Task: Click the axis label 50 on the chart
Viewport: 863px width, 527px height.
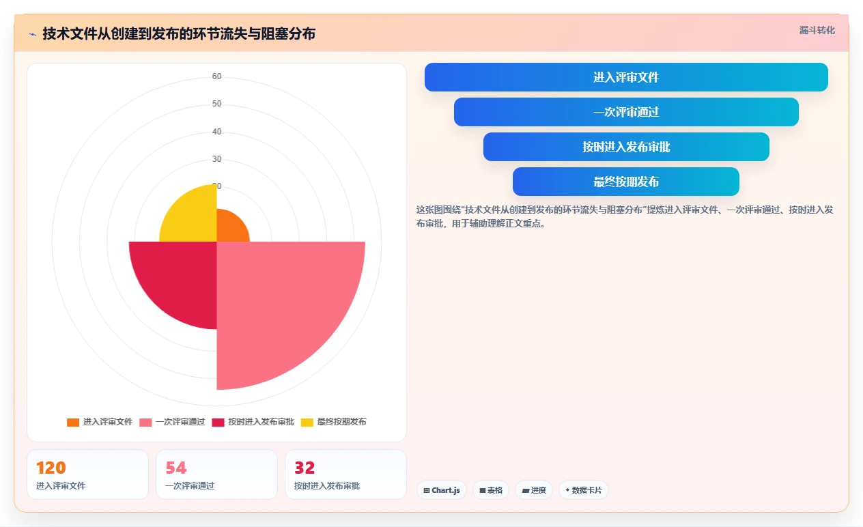Action: [x=216, y=104]
